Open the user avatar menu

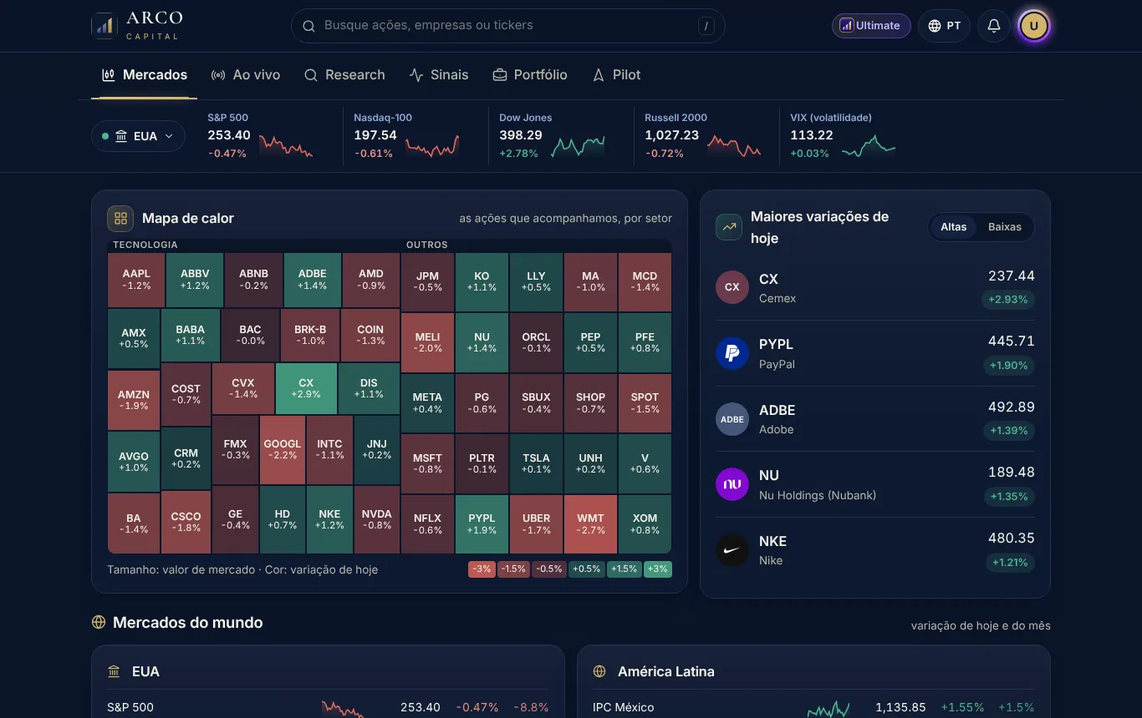[1033, 26]
